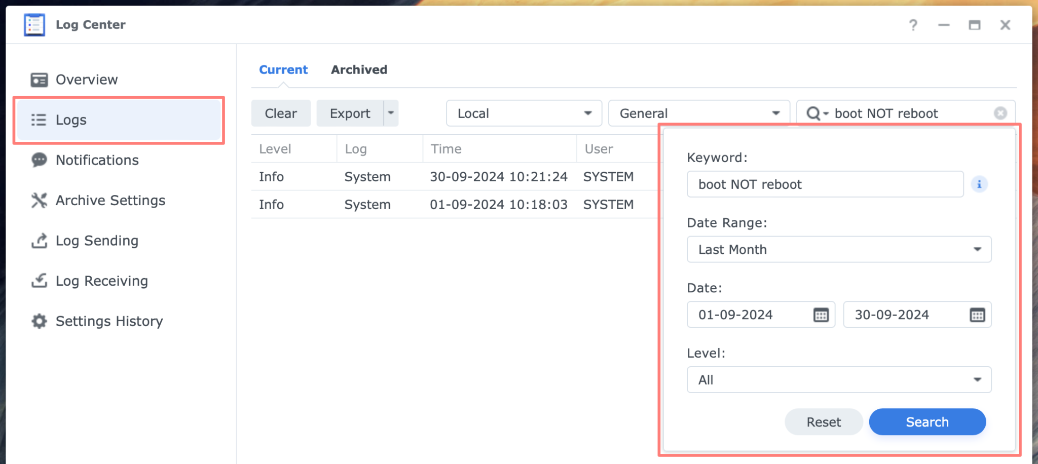
Task: Open Notifications via the speech bubble icon
Action: click(39, 160)
